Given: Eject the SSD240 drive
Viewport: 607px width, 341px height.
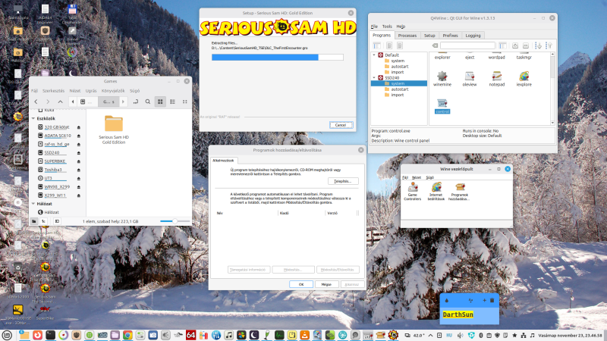Looking at the screenshot, I should [79, 153].
